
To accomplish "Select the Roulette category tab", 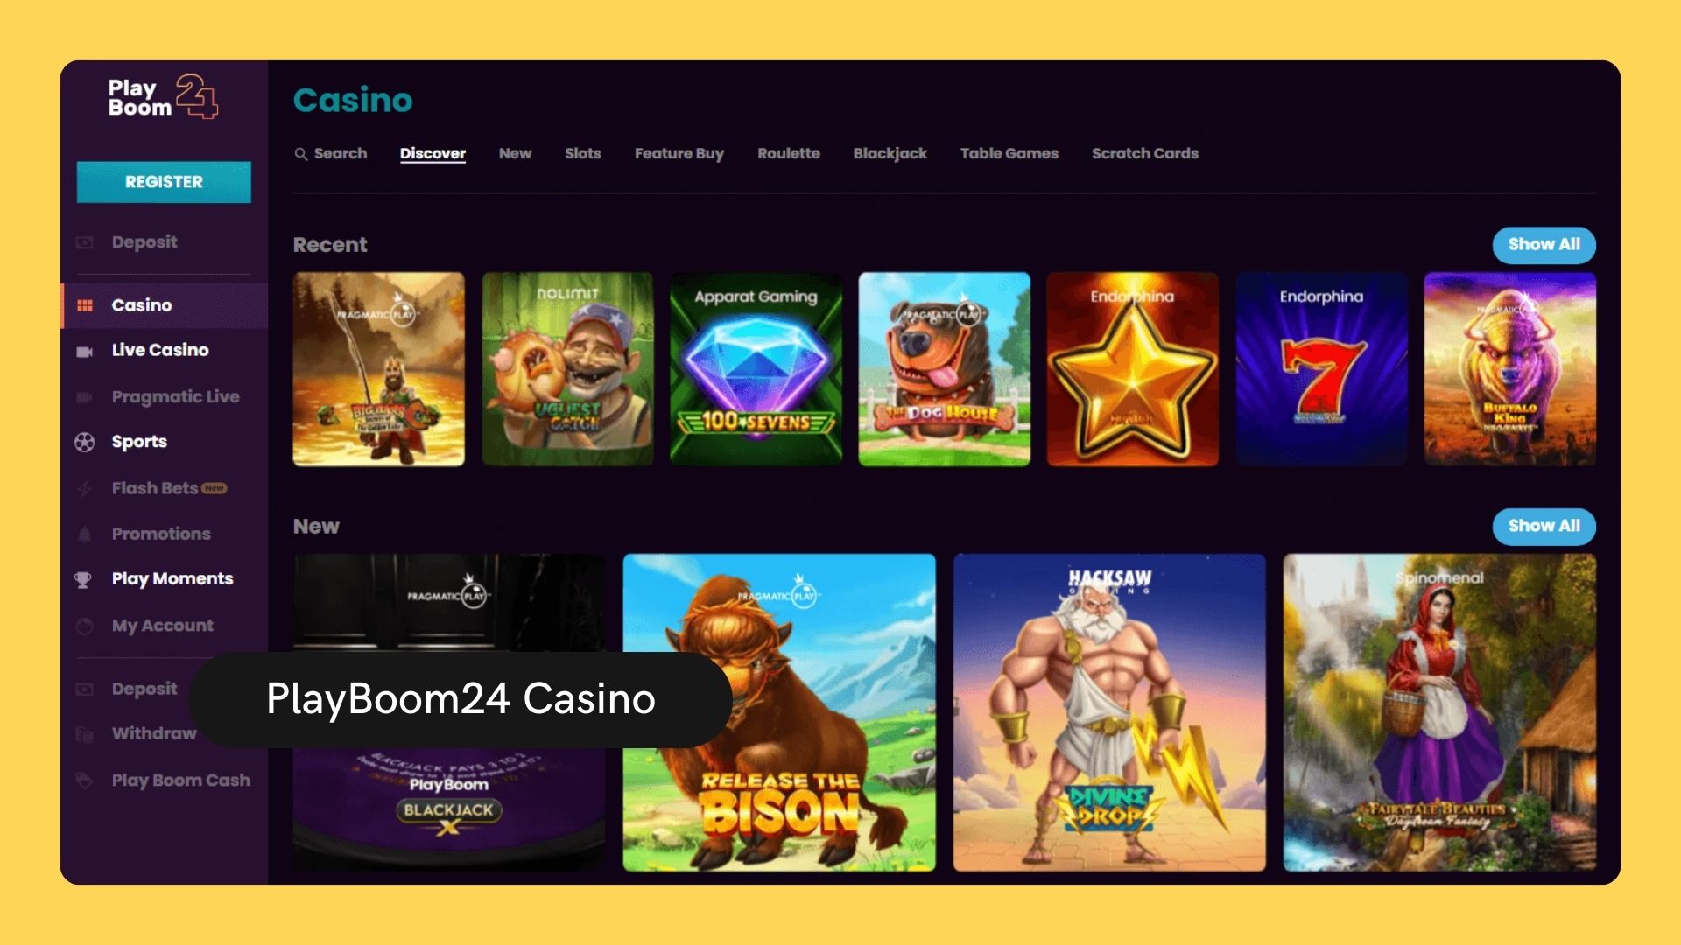I will (789, 153).
